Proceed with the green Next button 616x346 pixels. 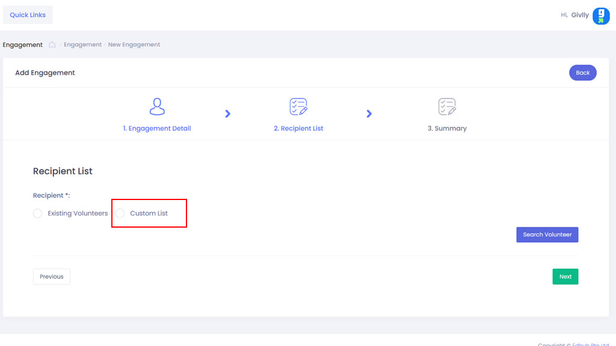point(565,276)
